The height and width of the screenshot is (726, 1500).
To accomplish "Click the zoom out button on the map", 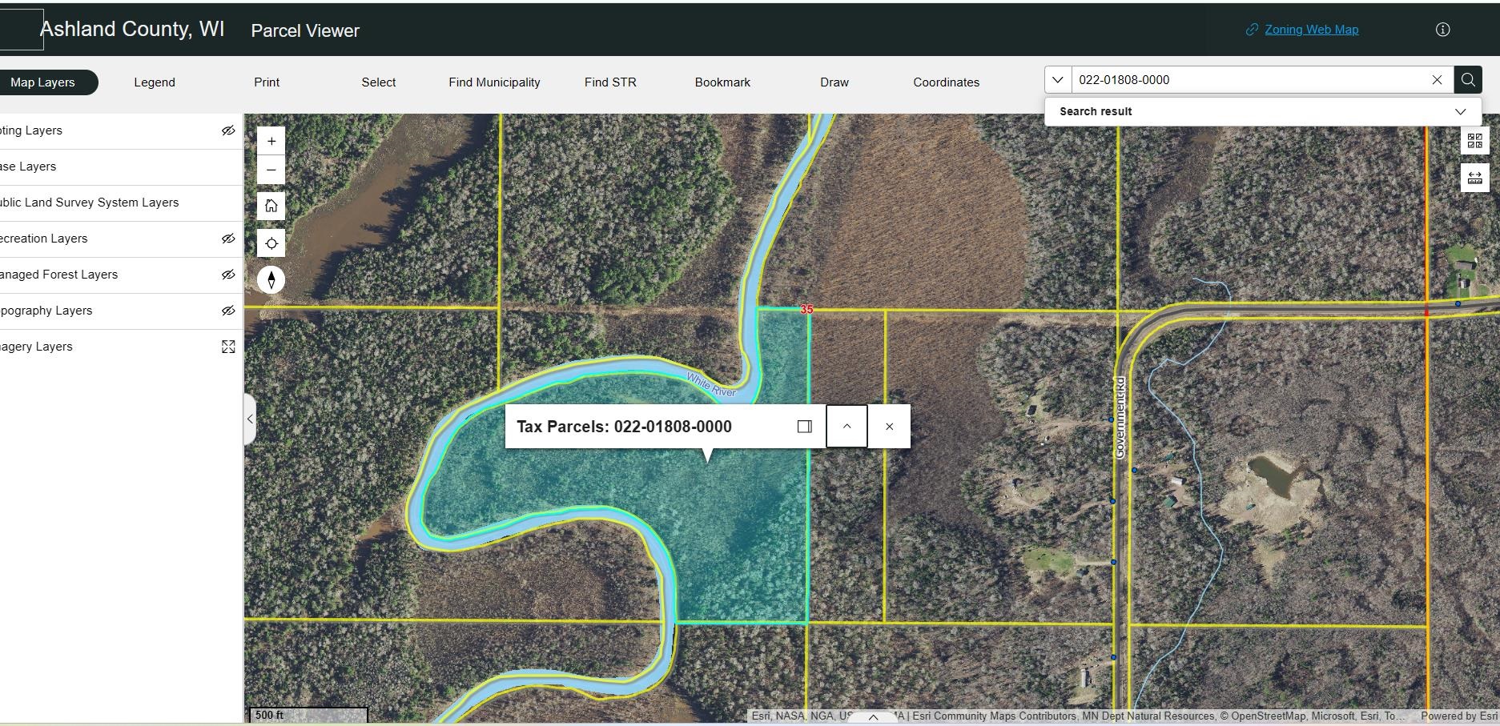I will [x=271, y=169].
